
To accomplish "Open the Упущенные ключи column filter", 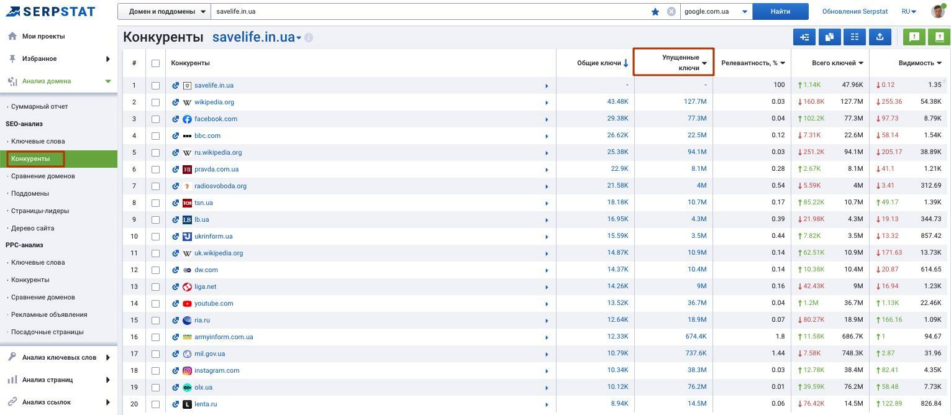I will pos(704,63).
